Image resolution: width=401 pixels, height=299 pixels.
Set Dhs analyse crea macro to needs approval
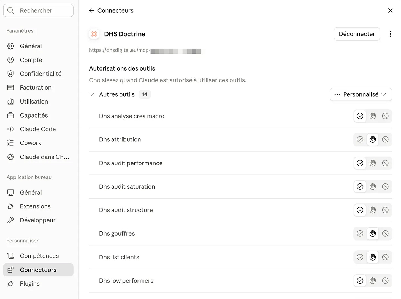[373, 116]
